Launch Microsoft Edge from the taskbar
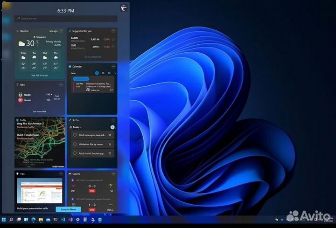The width and height of the screenshot is (336, 228). click(34, 220)
